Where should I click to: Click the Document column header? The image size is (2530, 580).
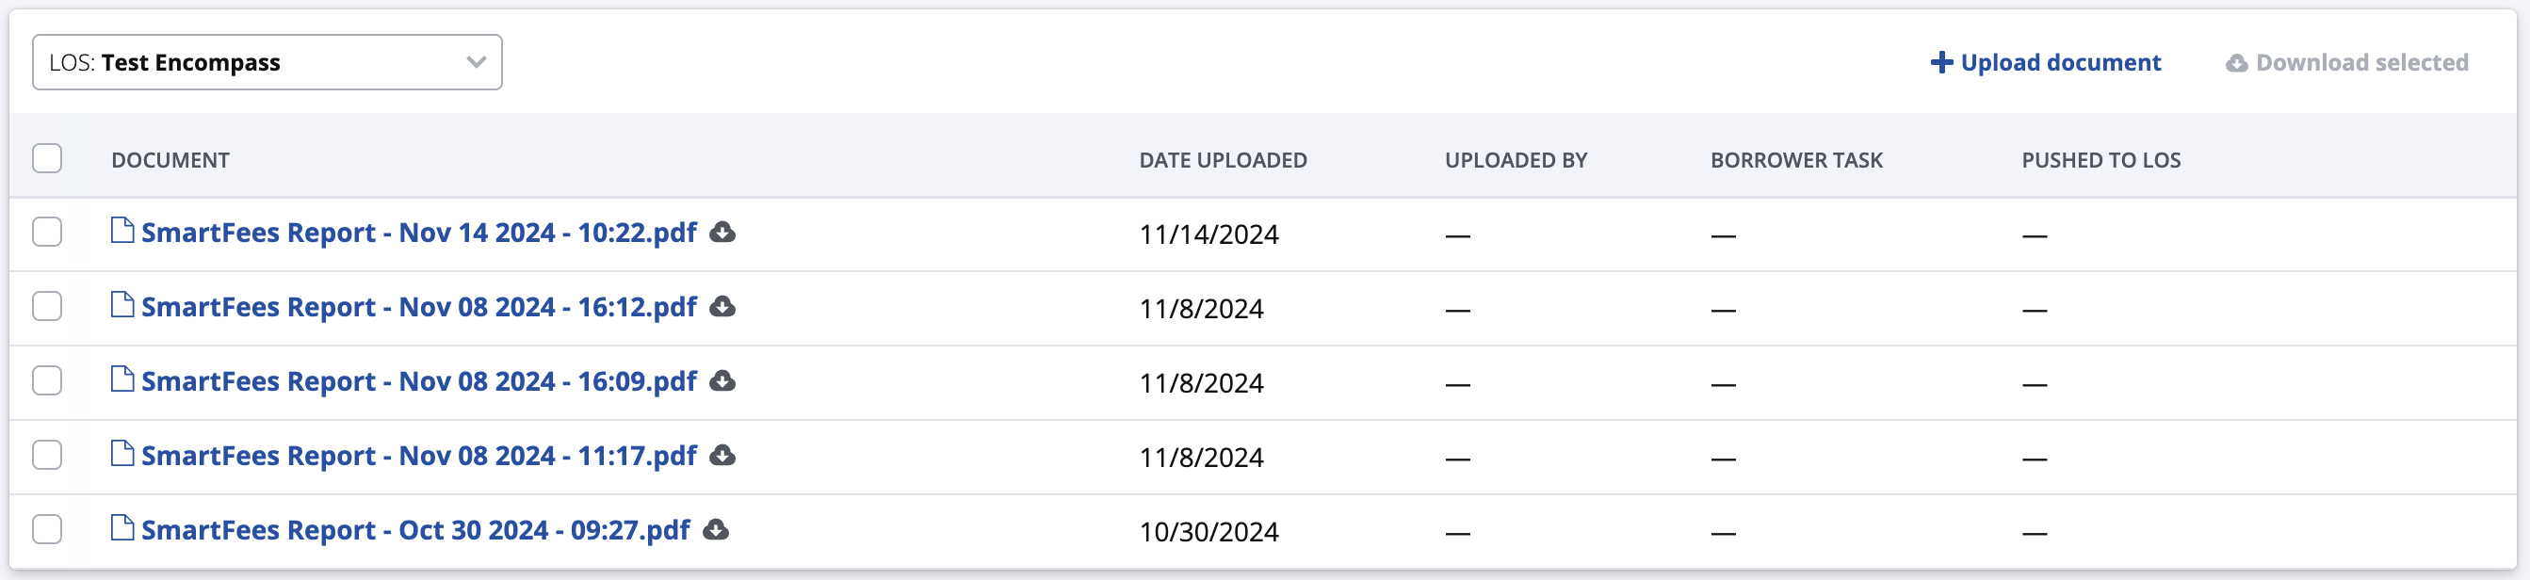170,160
